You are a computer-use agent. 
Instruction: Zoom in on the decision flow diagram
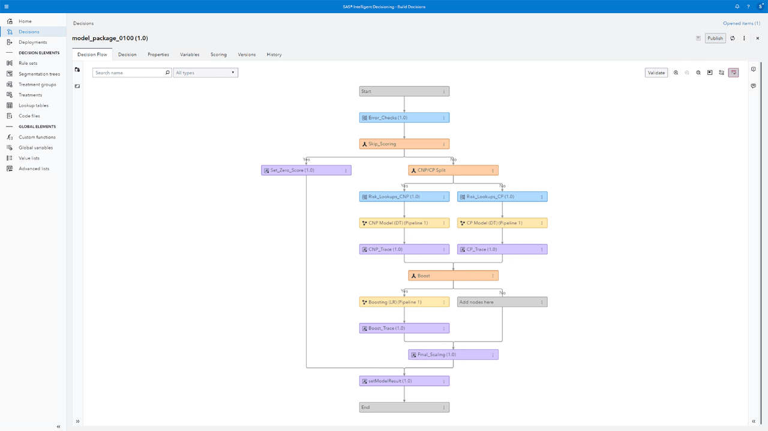[676, 73]
